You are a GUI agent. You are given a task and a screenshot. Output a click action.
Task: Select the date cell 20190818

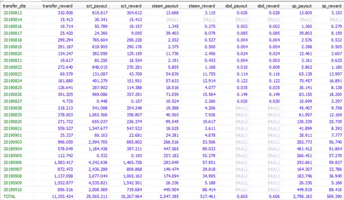click(x=13, y=40)
